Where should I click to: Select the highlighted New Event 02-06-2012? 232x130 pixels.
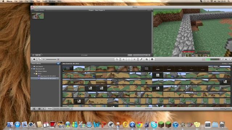(45, 78)
